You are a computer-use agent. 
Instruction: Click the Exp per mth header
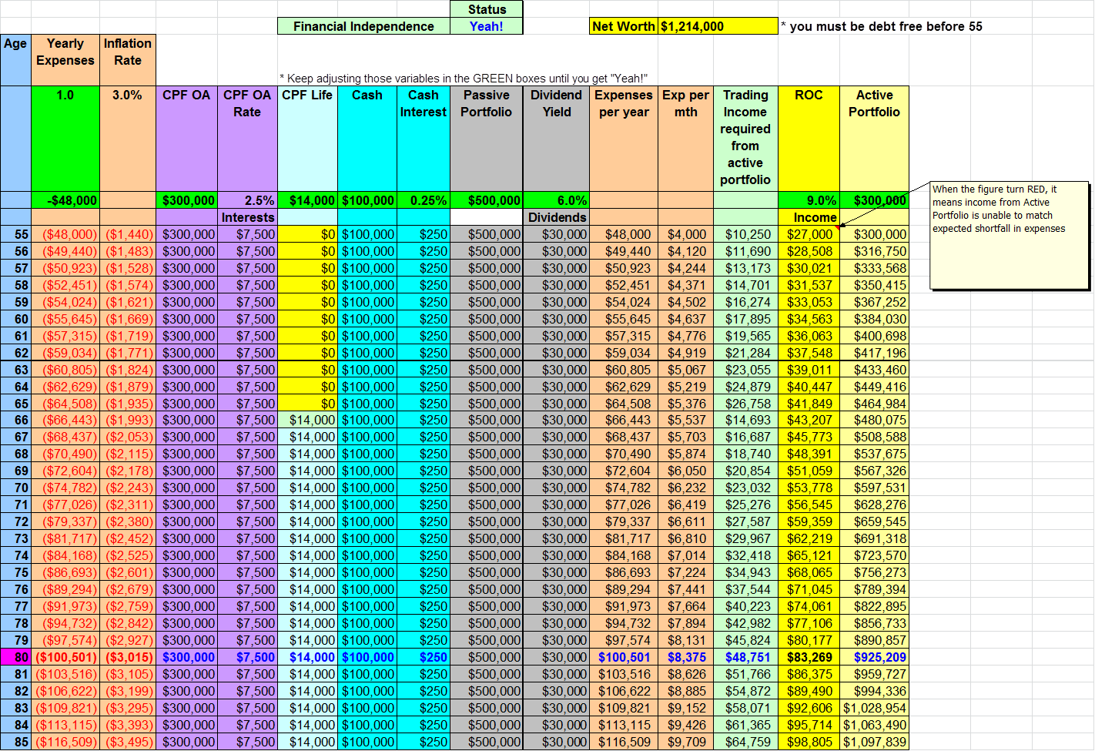(686, 139)
